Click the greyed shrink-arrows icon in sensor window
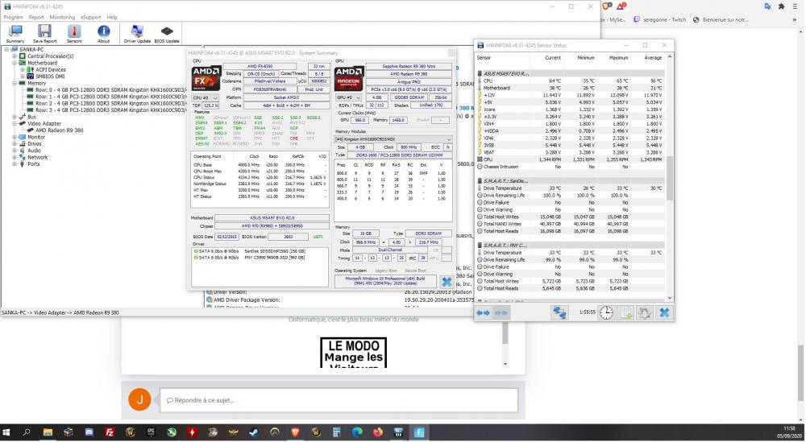This screenshot has width=806, height=442. (x=501, y=312)
